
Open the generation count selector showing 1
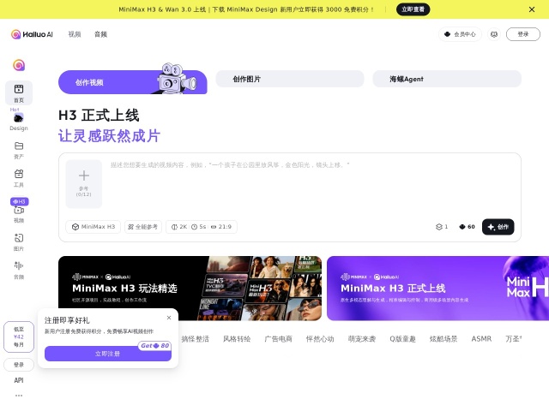point(442,227)
